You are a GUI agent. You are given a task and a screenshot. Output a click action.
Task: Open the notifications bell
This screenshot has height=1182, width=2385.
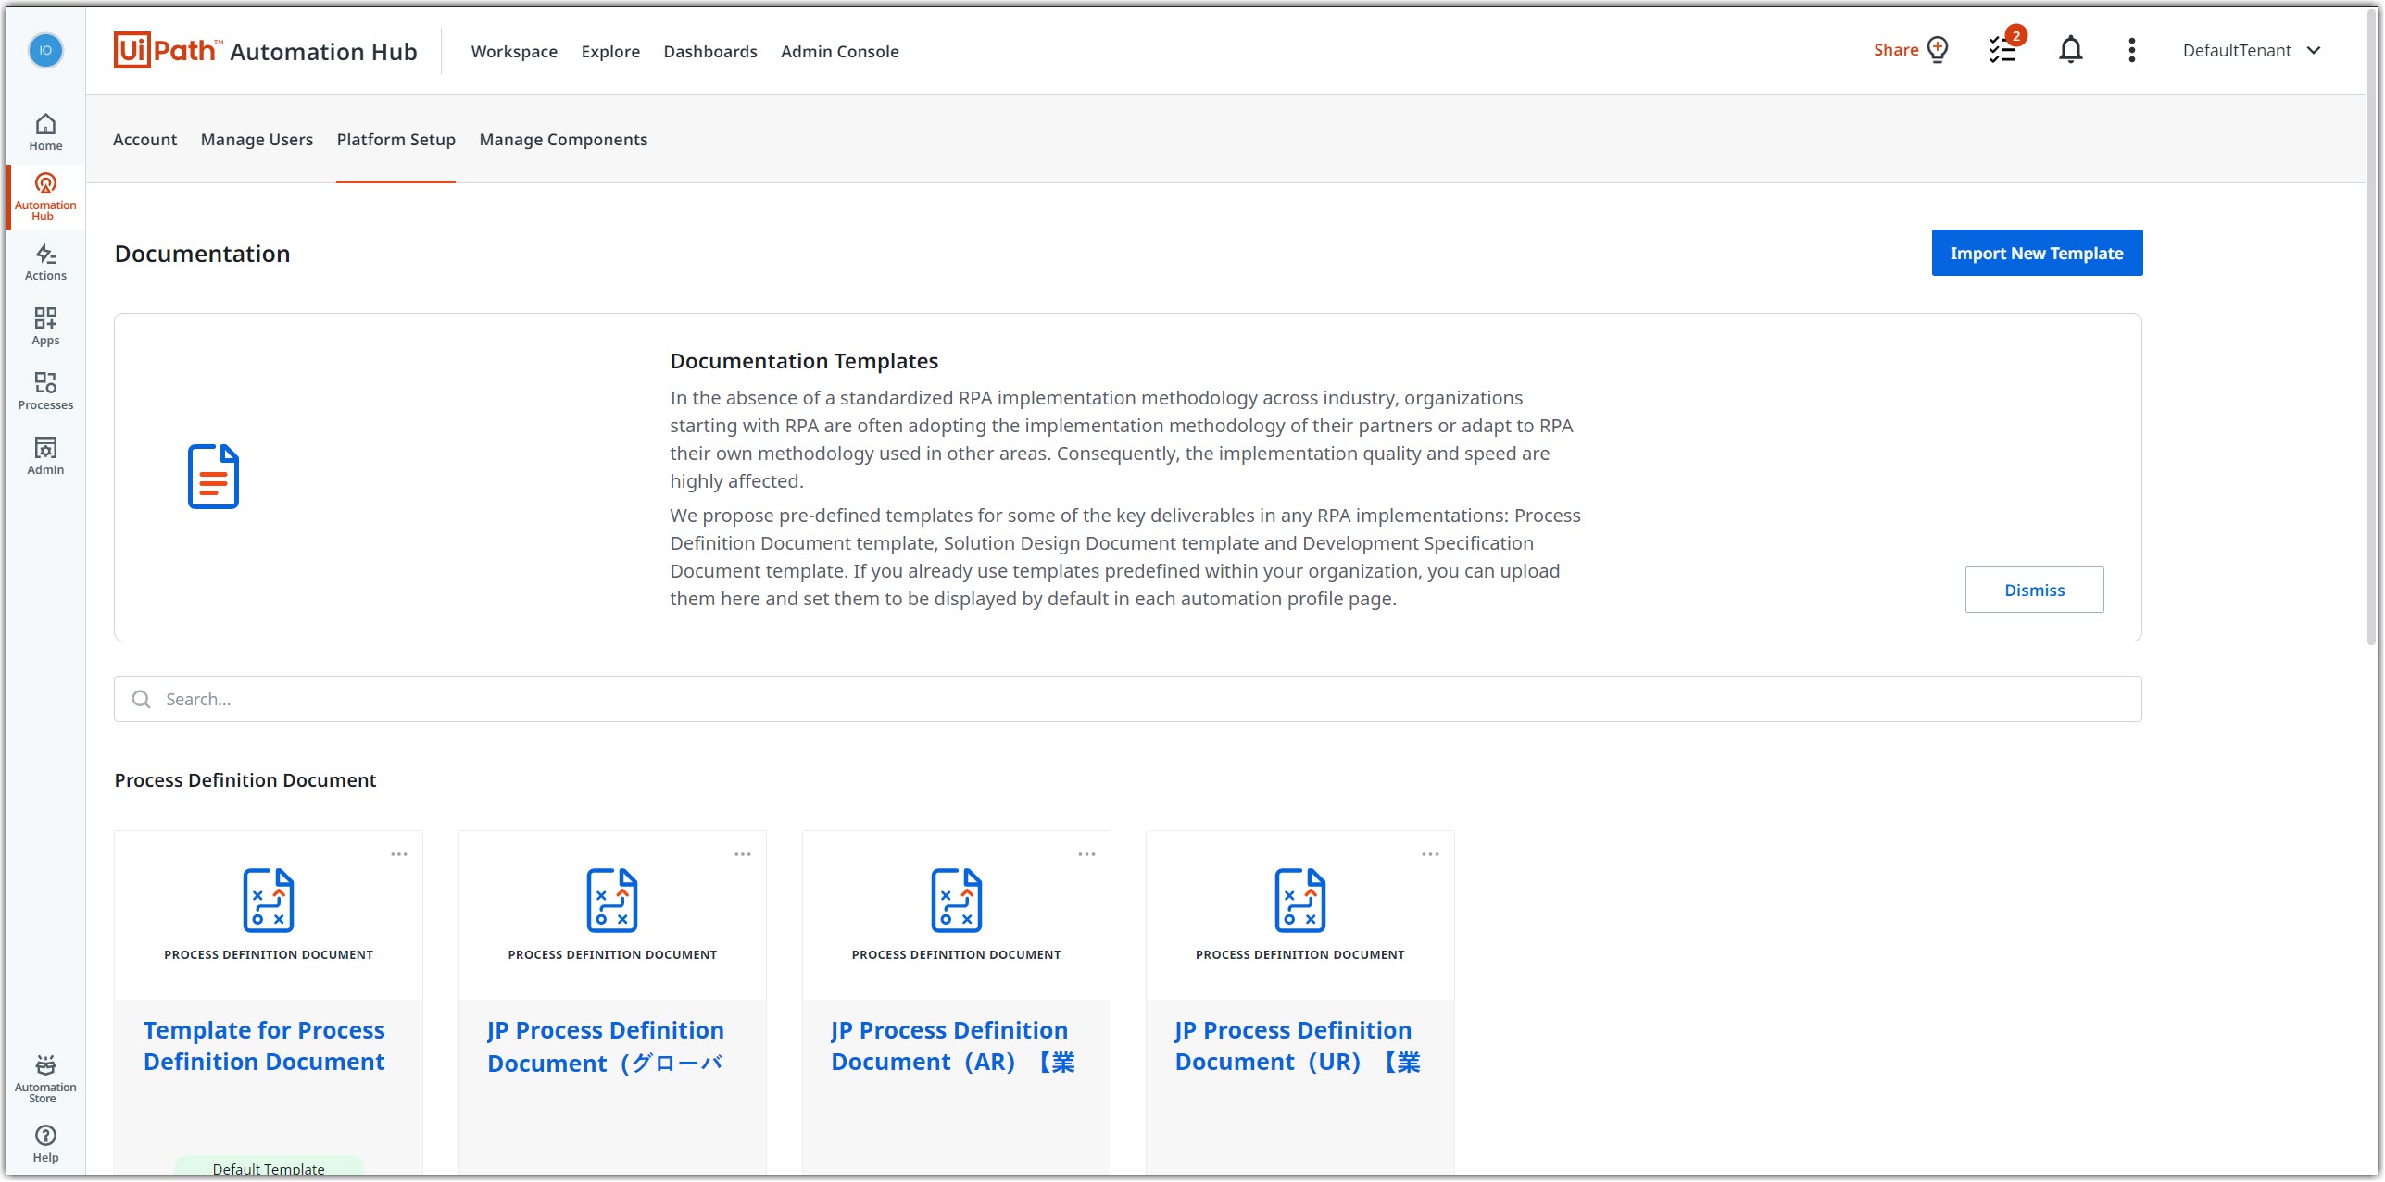(x=2070, y=50)
